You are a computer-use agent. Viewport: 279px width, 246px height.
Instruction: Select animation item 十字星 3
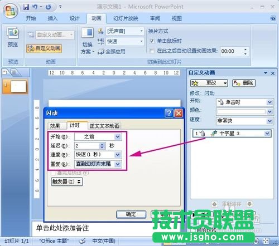coord(232,134)
